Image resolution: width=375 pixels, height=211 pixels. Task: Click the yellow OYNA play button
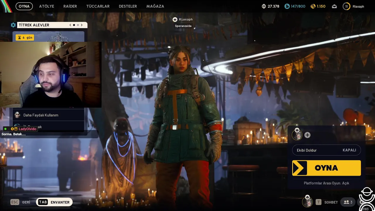pos(326,168)
